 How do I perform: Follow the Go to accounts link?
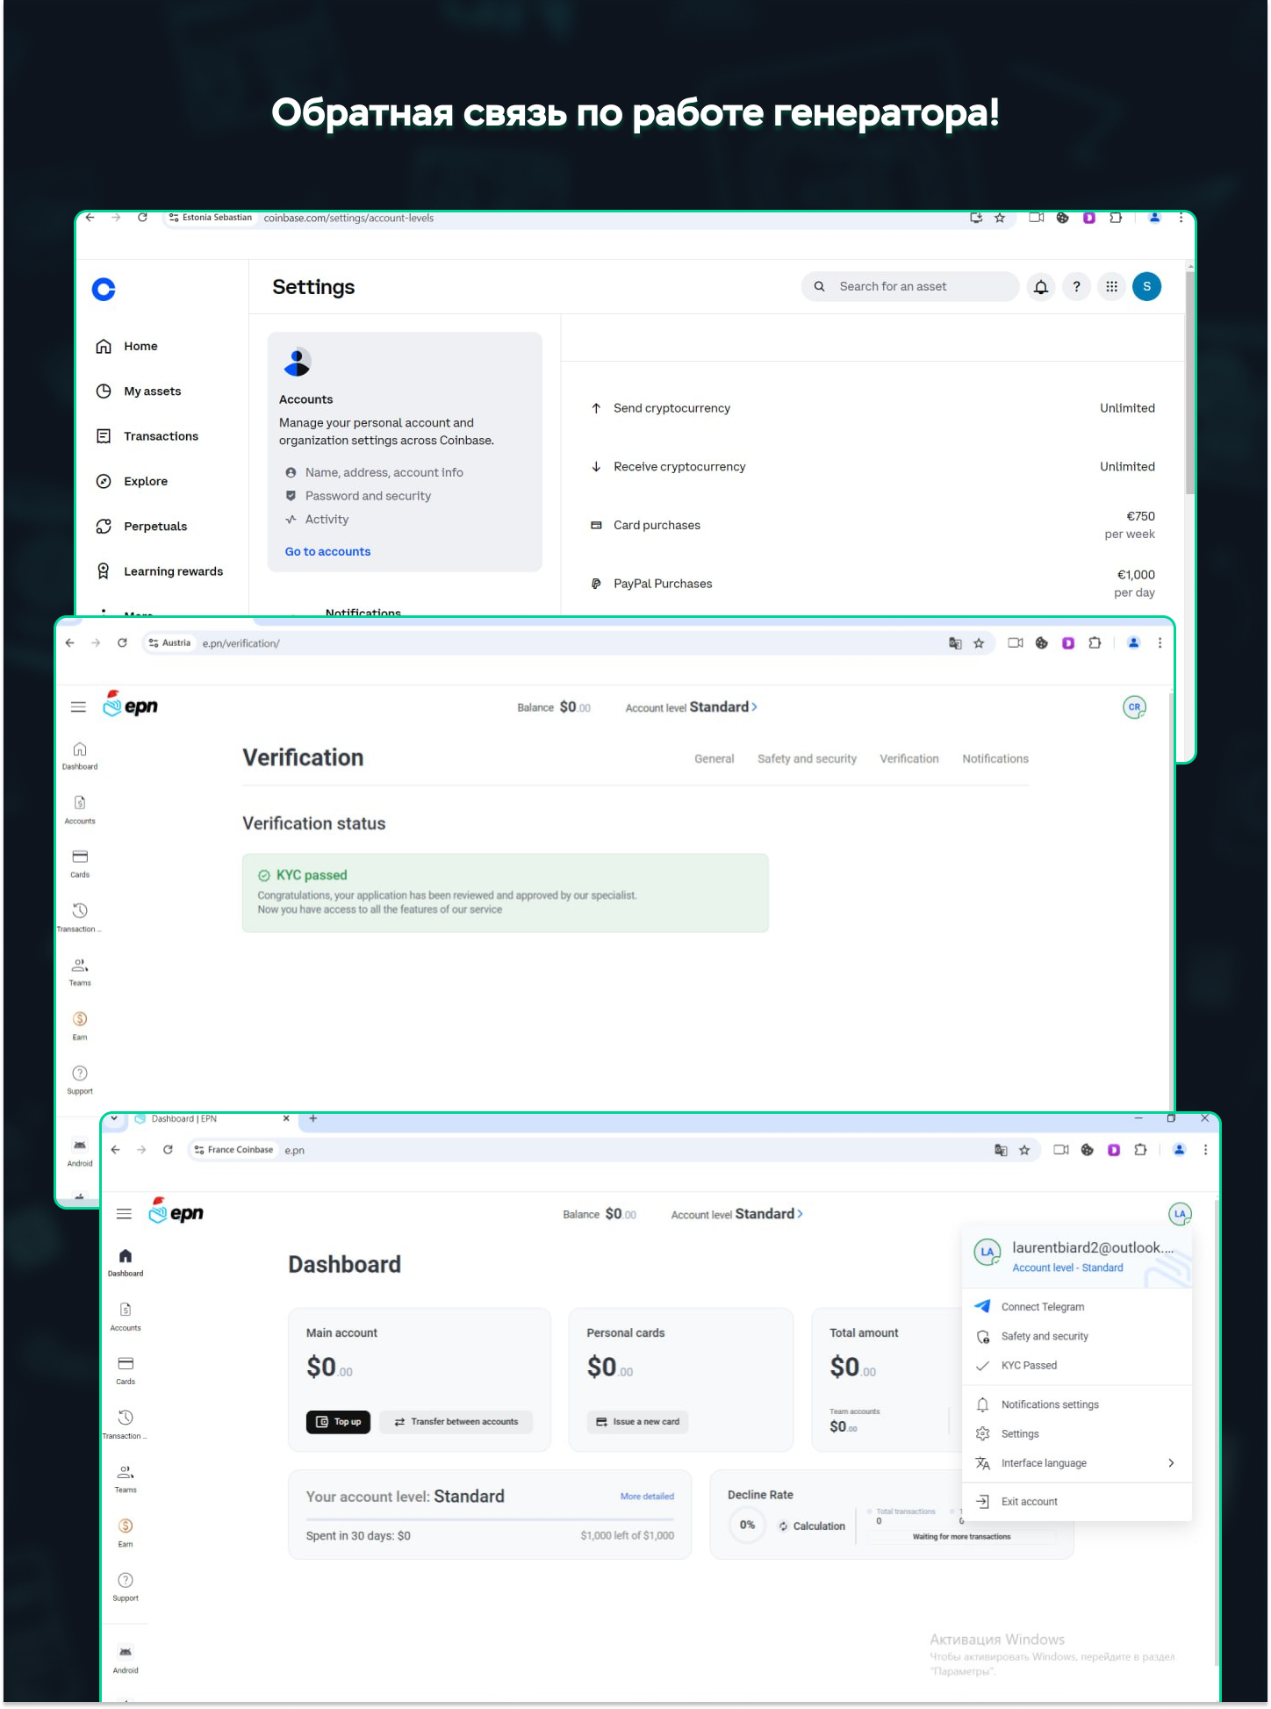pos(327,552)
